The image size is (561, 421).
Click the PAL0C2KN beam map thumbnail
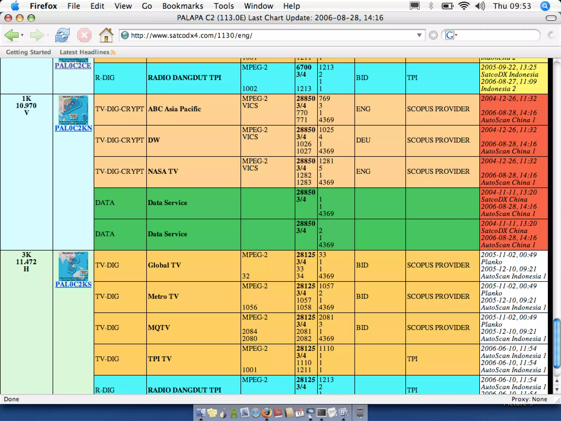point(73,110)
